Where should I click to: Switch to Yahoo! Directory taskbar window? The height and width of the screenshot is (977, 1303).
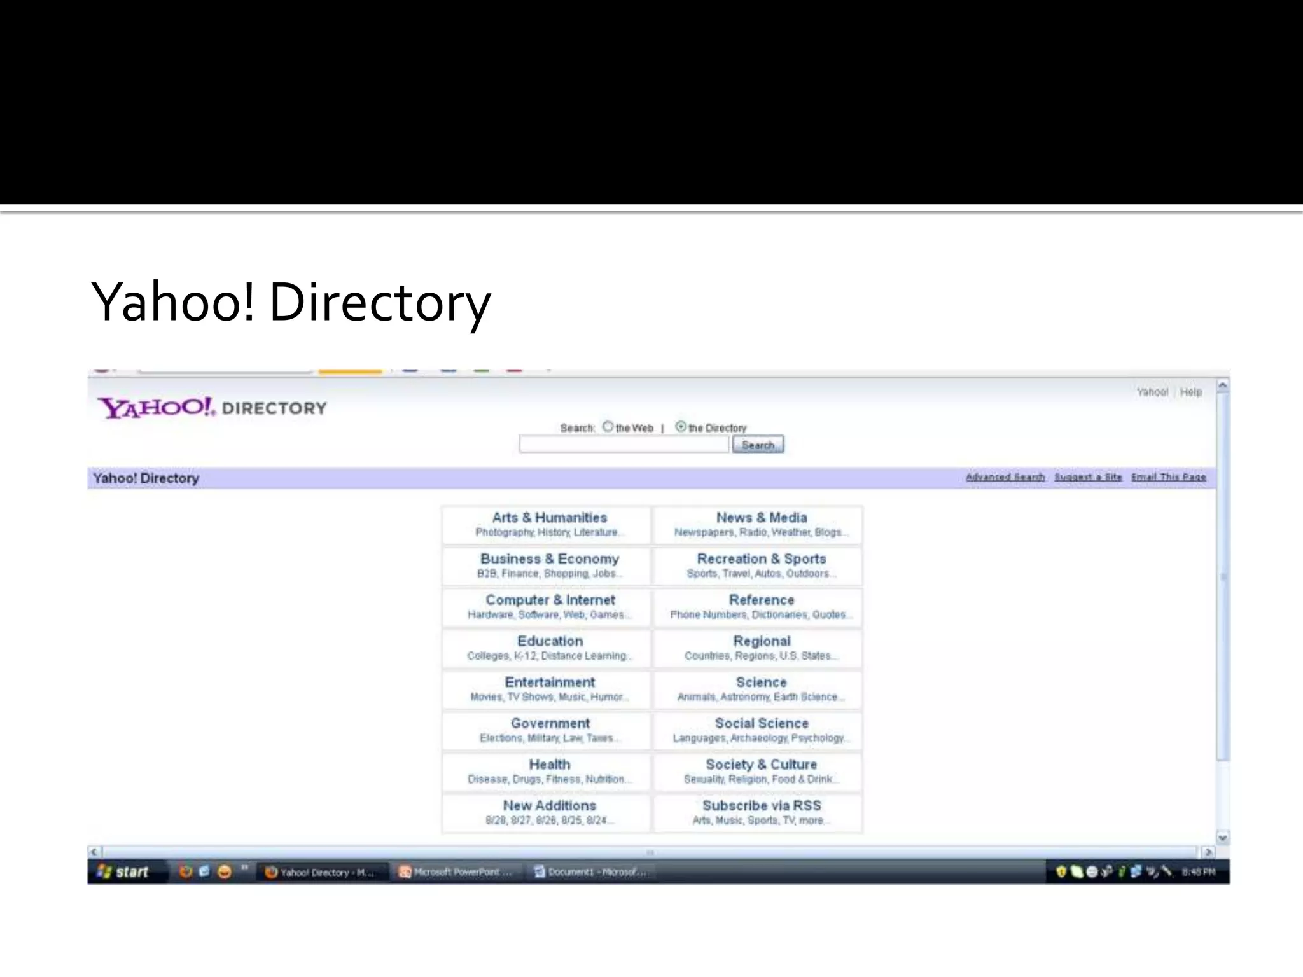(x=323, y=872)
